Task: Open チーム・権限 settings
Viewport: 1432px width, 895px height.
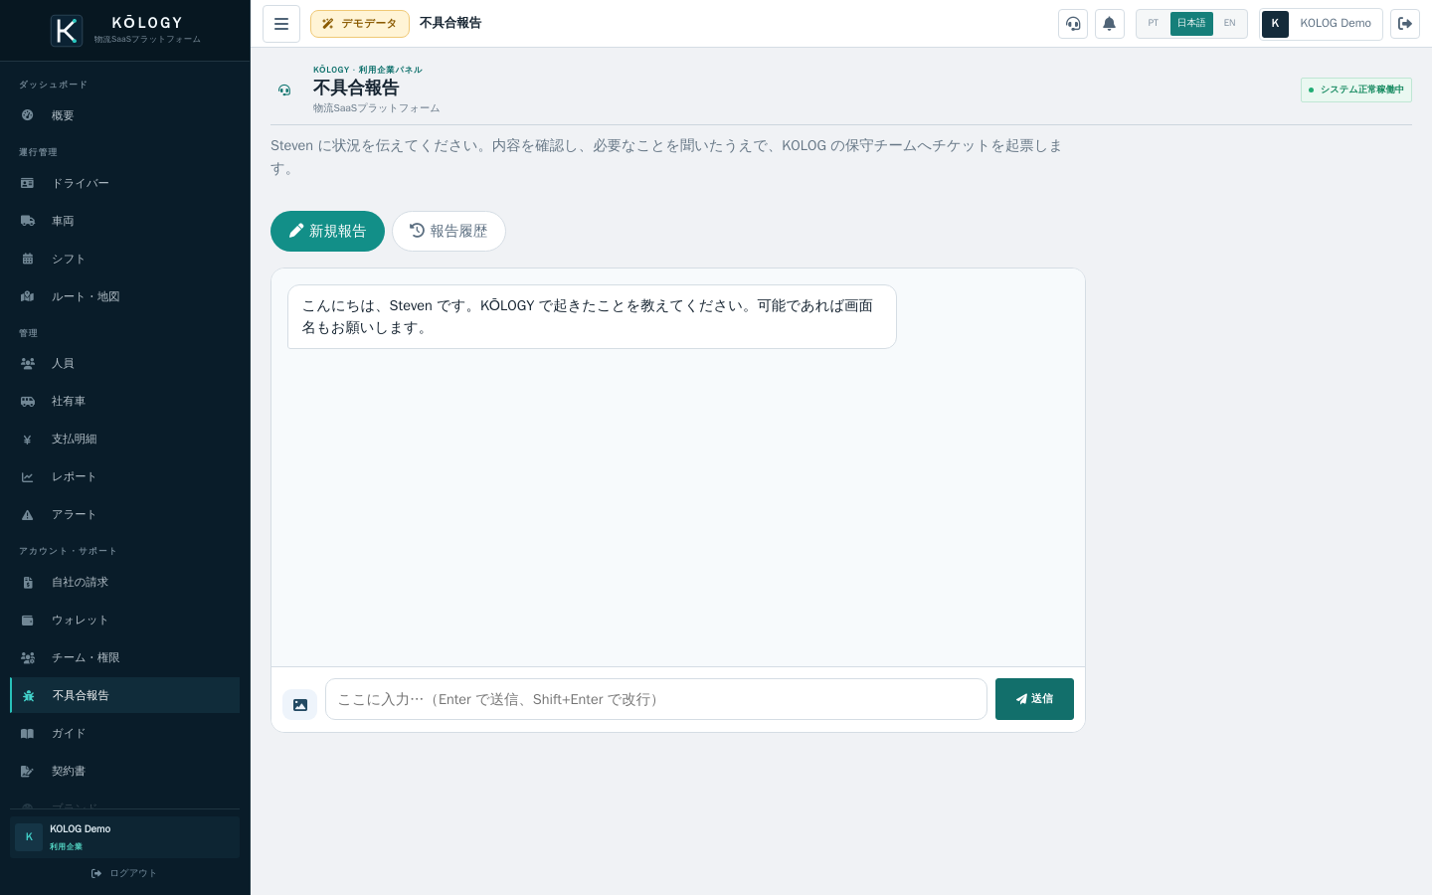Action: (124, 657)
